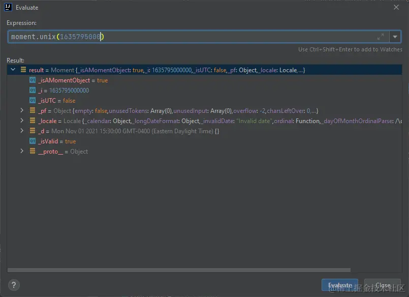Click the IntelliJ logo icon in title bar

point(8,7)
